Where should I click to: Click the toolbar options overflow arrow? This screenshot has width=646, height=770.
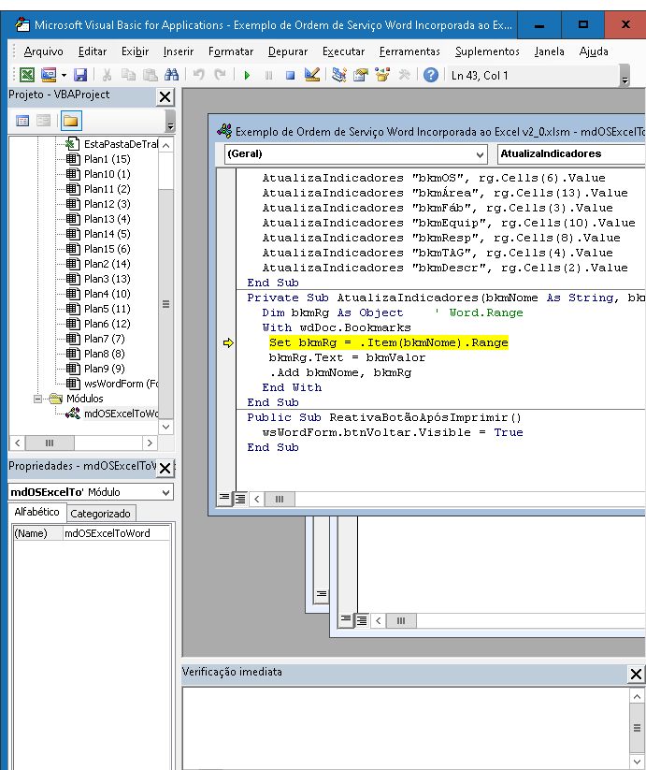click(624, 76)
